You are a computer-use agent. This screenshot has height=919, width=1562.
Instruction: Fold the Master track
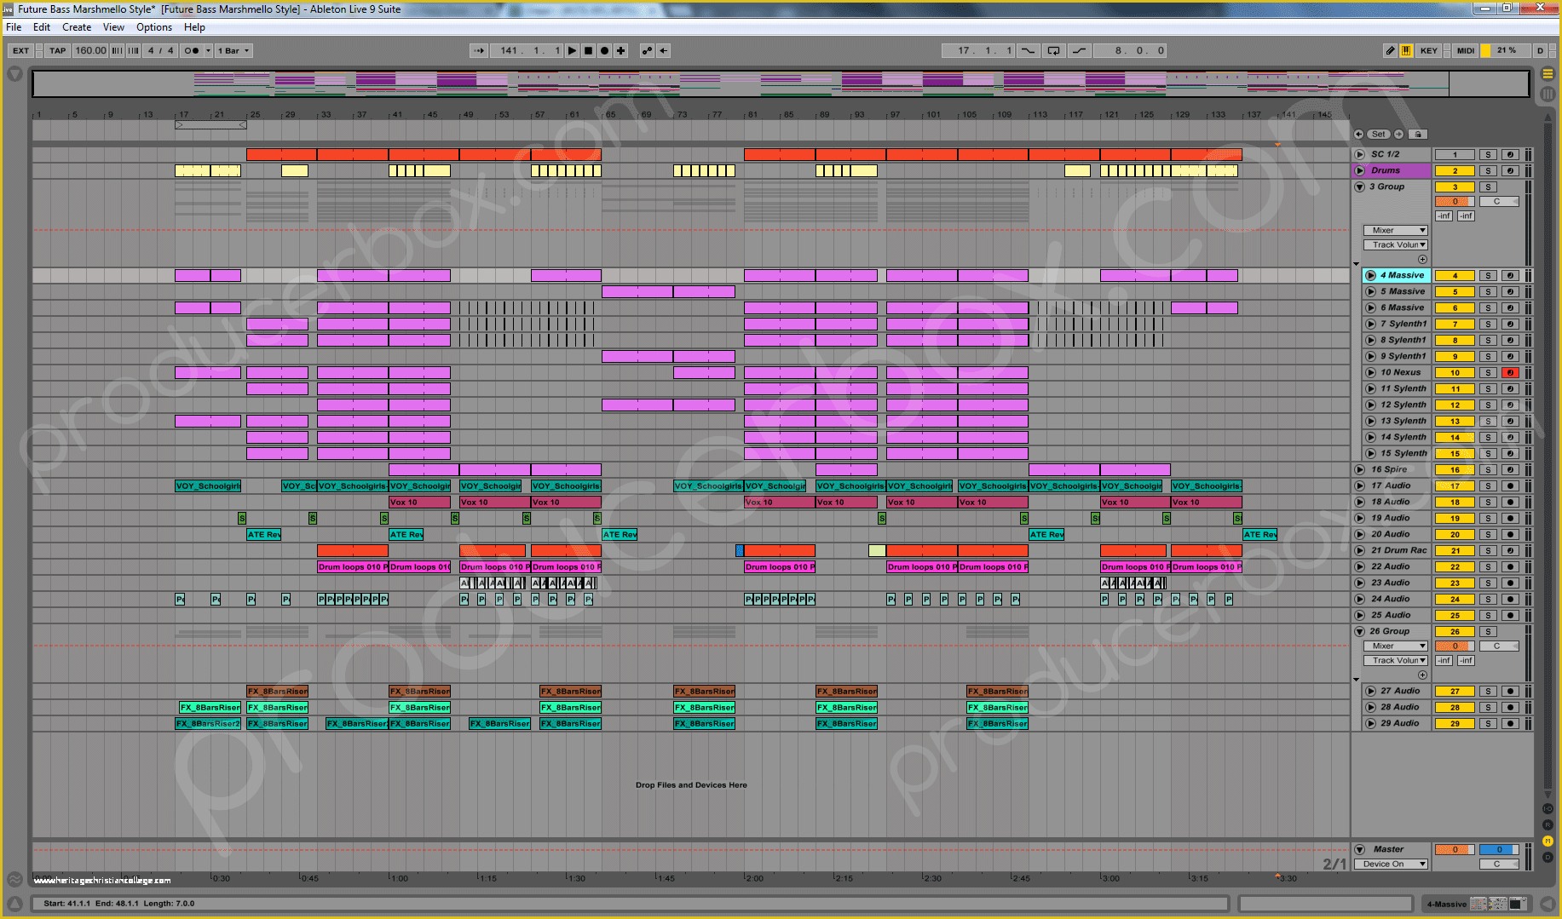(1359, 849)
